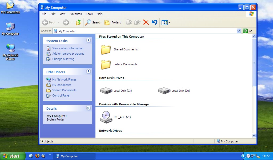
Task: Collapse the Other Places panel
Action: coord(89,71)
